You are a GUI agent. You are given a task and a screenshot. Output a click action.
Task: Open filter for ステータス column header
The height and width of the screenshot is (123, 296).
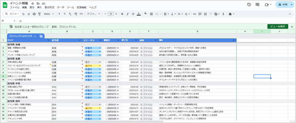[x=101, y=40]
